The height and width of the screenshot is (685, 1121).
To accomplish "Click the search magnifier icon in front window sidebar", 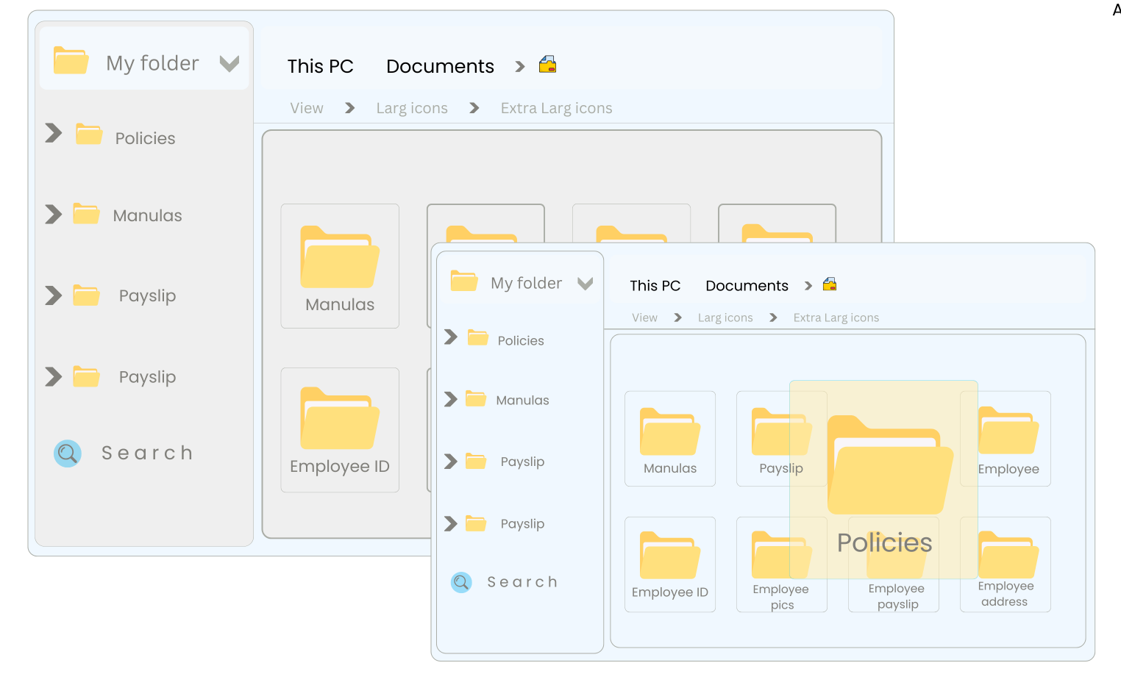I will coord(461,583).
